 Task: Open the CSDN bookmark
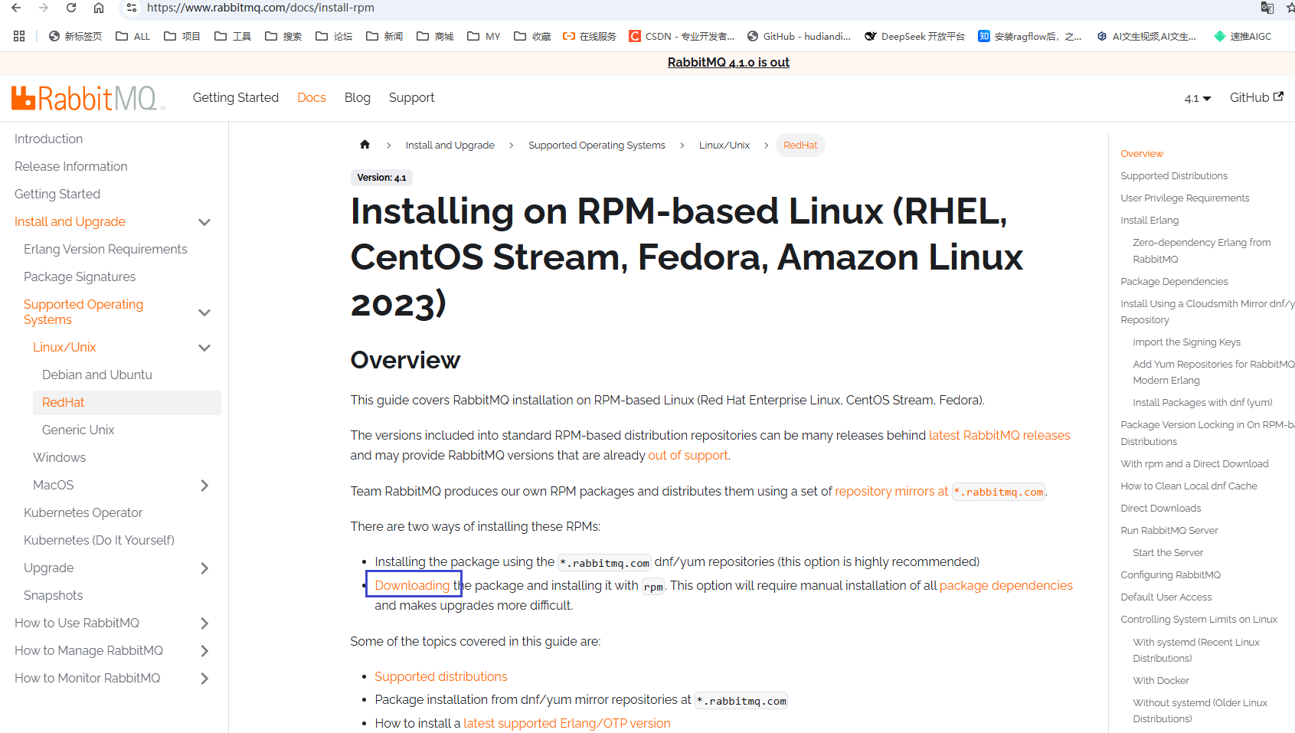tap(682, 36)
